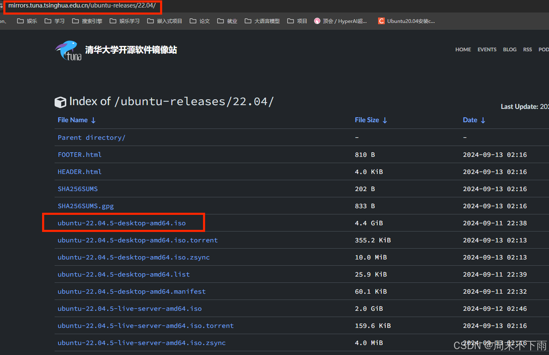The image size is (549, 355).
Task: Download ubuntu-22.04.5-desktop-amd64.iso
Action: [122, 223]
